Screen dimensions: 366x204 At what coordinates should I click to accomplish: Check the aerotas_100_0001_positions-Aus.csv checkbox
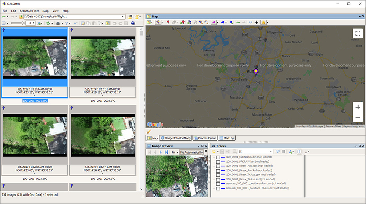[x=218, y=184]
